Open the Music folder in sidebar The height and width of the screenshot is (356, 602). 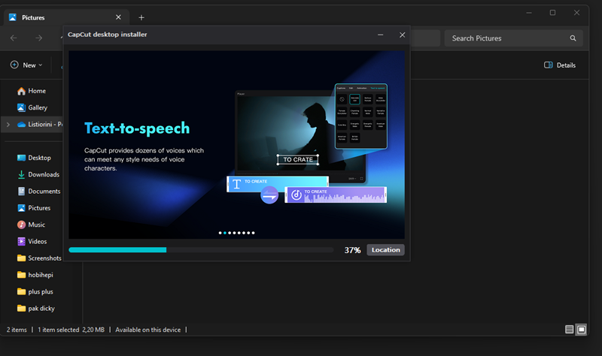(x=36, y=225)
